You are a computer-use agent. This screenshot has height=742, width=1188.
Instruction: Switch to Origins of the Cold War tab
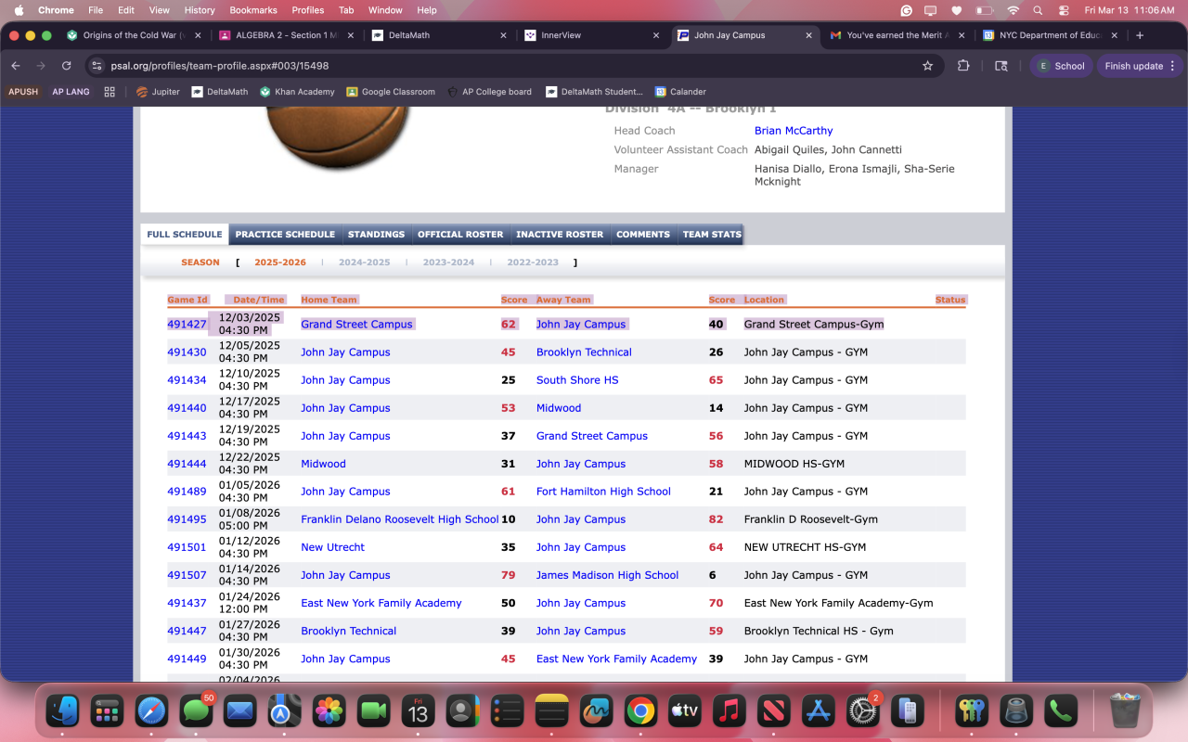[x=133, y=35]
